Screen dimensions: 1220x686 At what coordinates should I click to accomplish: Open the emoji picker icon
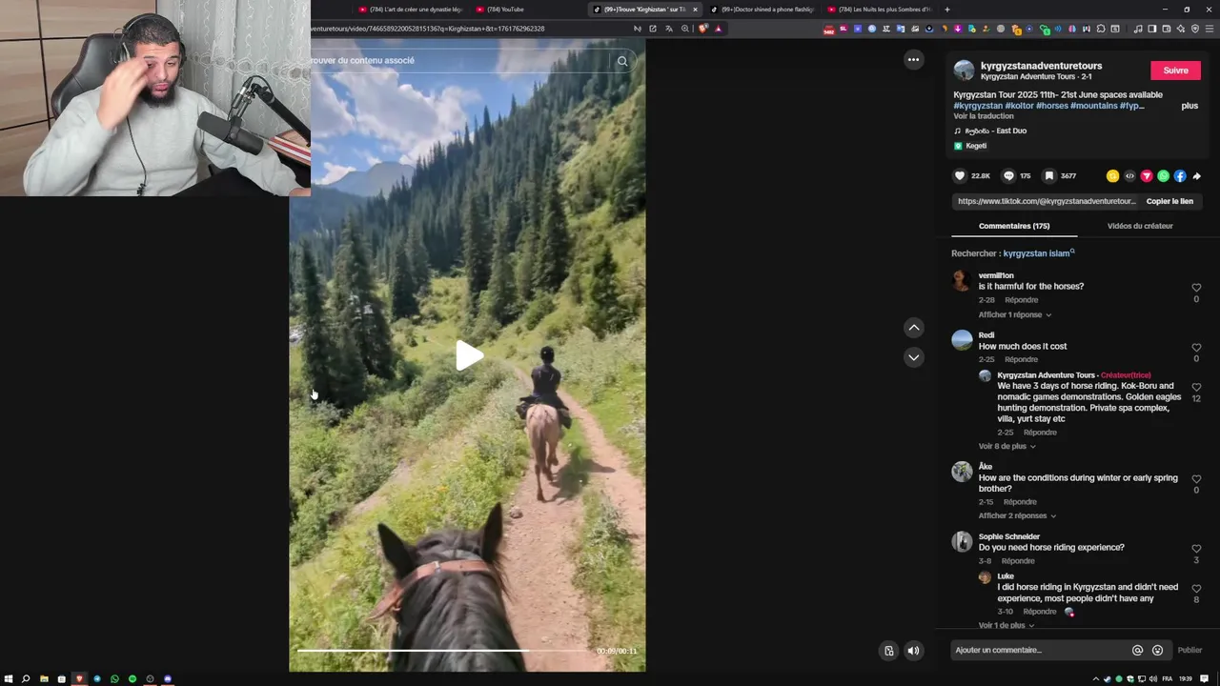(1157, 650)
